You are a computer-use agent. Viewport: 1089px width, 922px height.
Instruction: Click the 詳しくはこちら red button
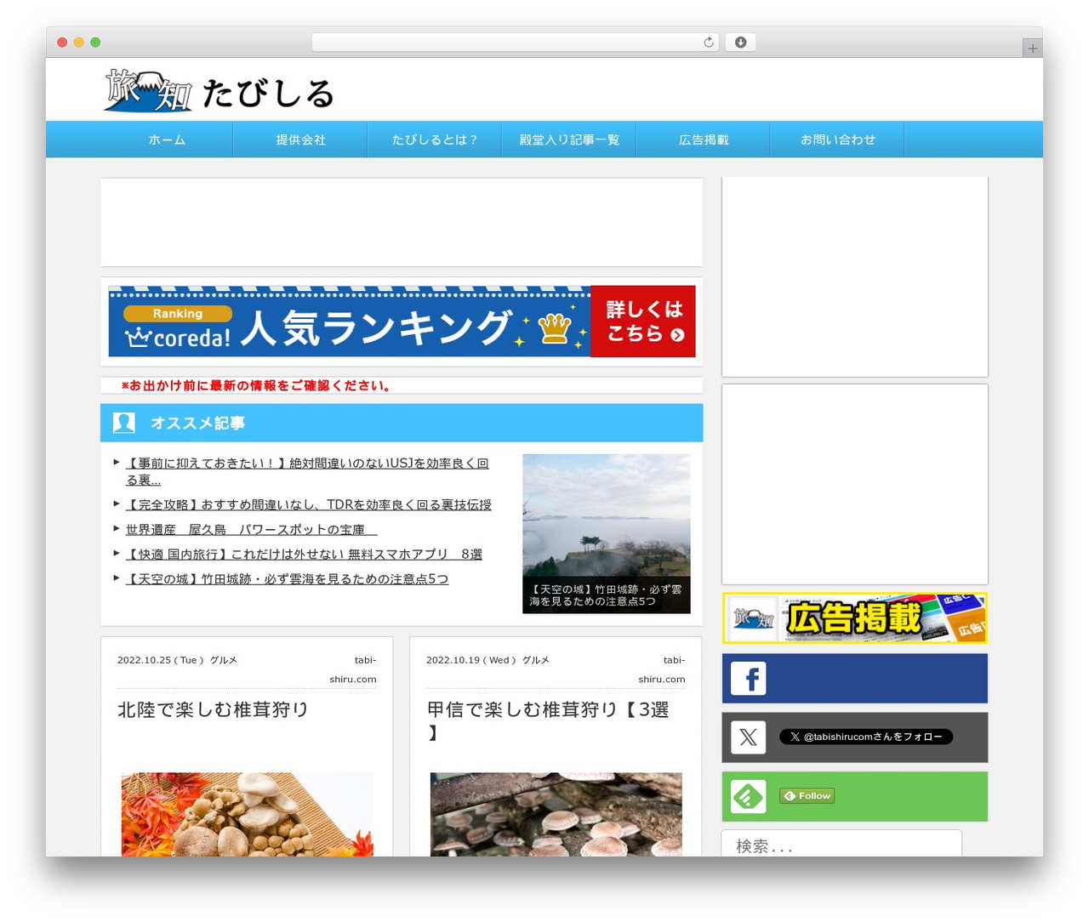[643, 322]
